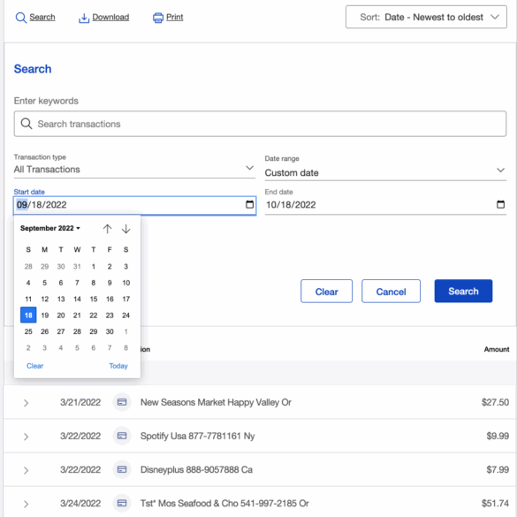Screen dimensions: 517x517
Task: Click Disneyplus 888-9057888 Ca description
Action: (196, 469)
